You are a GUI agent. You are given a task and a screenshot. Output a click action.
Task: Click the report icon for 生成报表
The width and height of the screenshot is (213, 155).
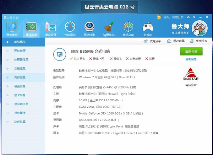tap(192, 41)
